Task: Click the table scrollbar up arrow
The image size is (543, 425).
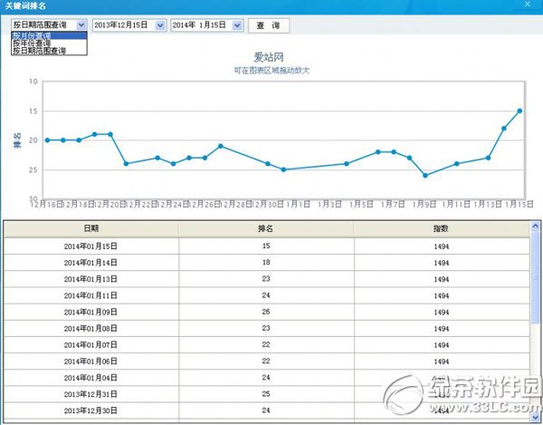Action: pyautogui.click(x=536, y=224)
